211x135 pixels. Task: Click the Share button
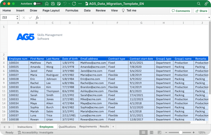pos(201,11)
